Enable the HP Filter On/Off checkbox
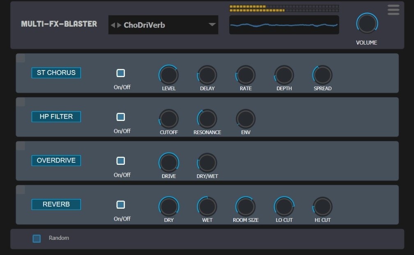The height and width of the screenshot is (255, 414). click(x=121, y=117)
